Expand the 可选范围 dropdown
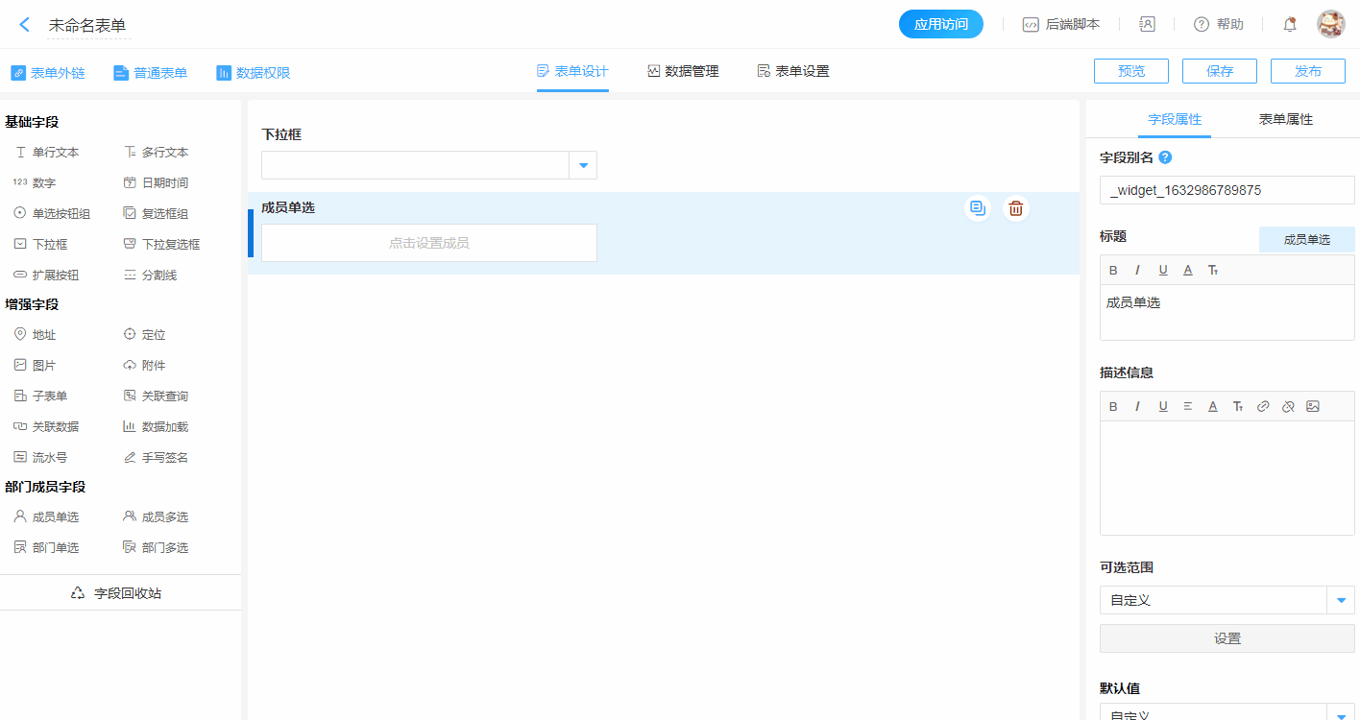The image size is (1360, 720). point(1341,600)
